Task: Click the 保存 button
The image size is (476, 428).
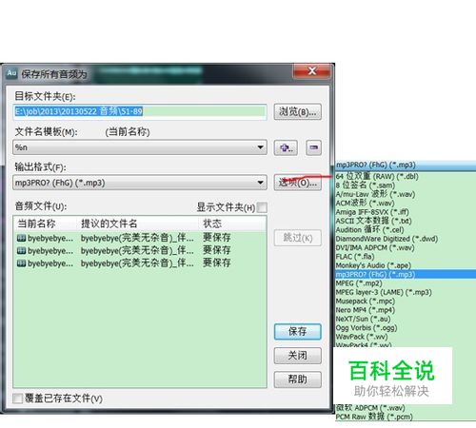Action: pyautogui.click(x=298, y=332)
